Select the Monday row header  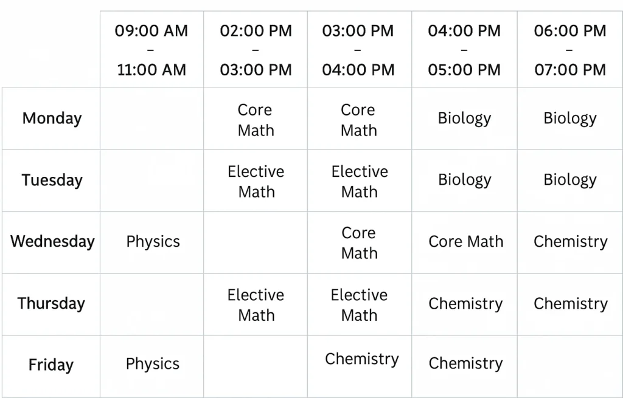tap(51, 118)
